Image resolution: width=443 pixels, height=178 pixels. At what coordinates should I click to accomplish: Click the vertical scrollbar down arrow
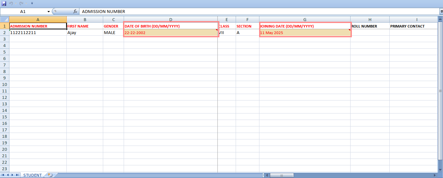coord(441,169)
